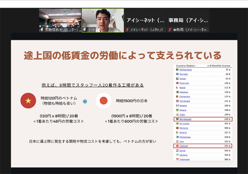Open the Sri Lanka link
This screenshot has height=174, width=248.
tap(184, 124)
